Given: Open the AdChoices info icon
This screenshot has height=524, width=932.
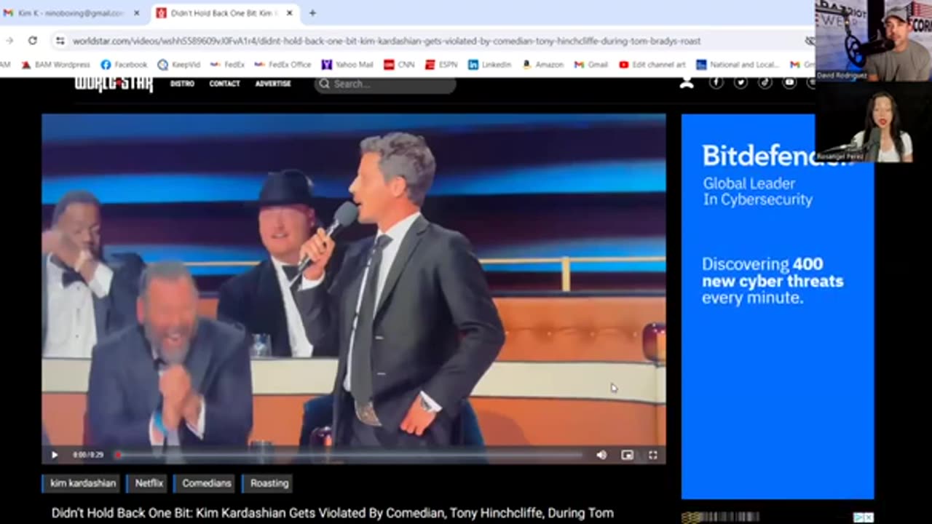Looking at the screenshot, I should [x=858, y=517].
